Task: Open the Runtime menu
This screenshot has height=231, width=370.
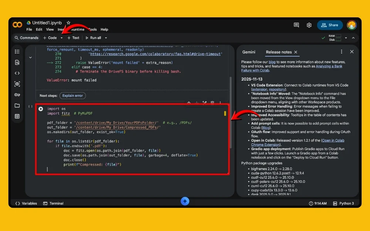Action: (x=79, y=29)
